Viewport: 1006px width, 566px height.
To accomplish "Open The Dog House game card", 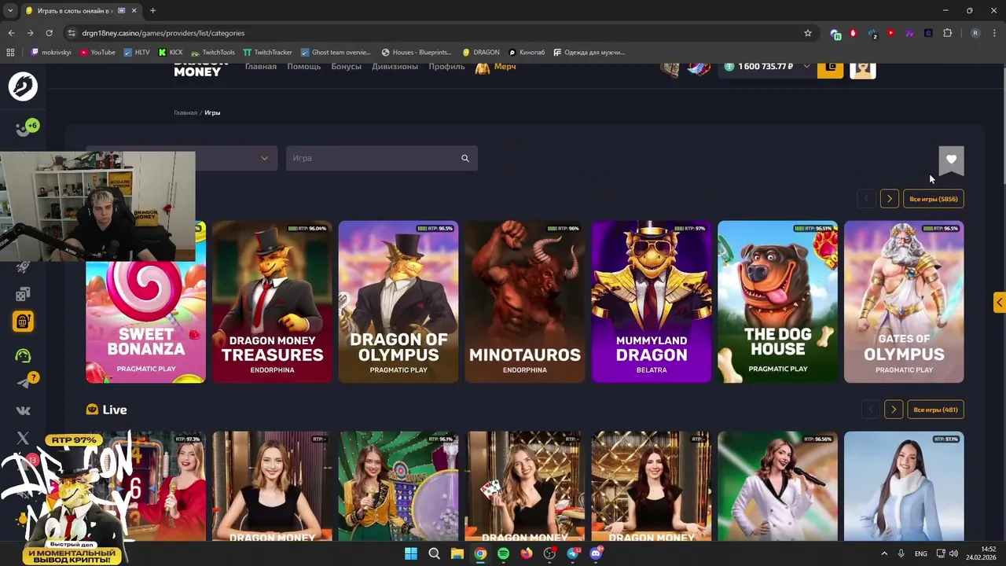I will coord(778,302).
